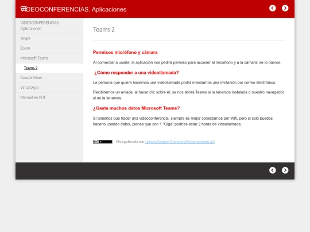Open Manual en PDF from the sidebar

coord(49,97)
